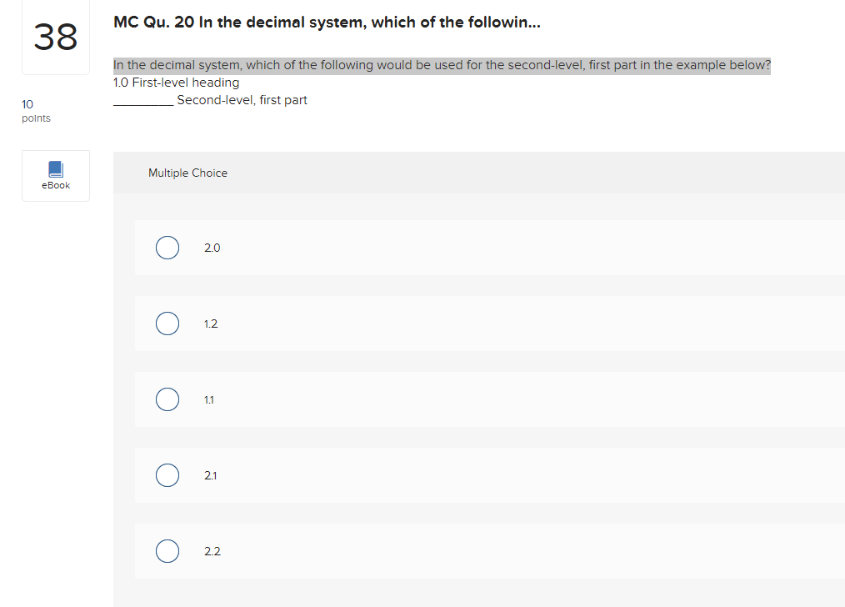Select answer choice 2.2

point(167,551)
